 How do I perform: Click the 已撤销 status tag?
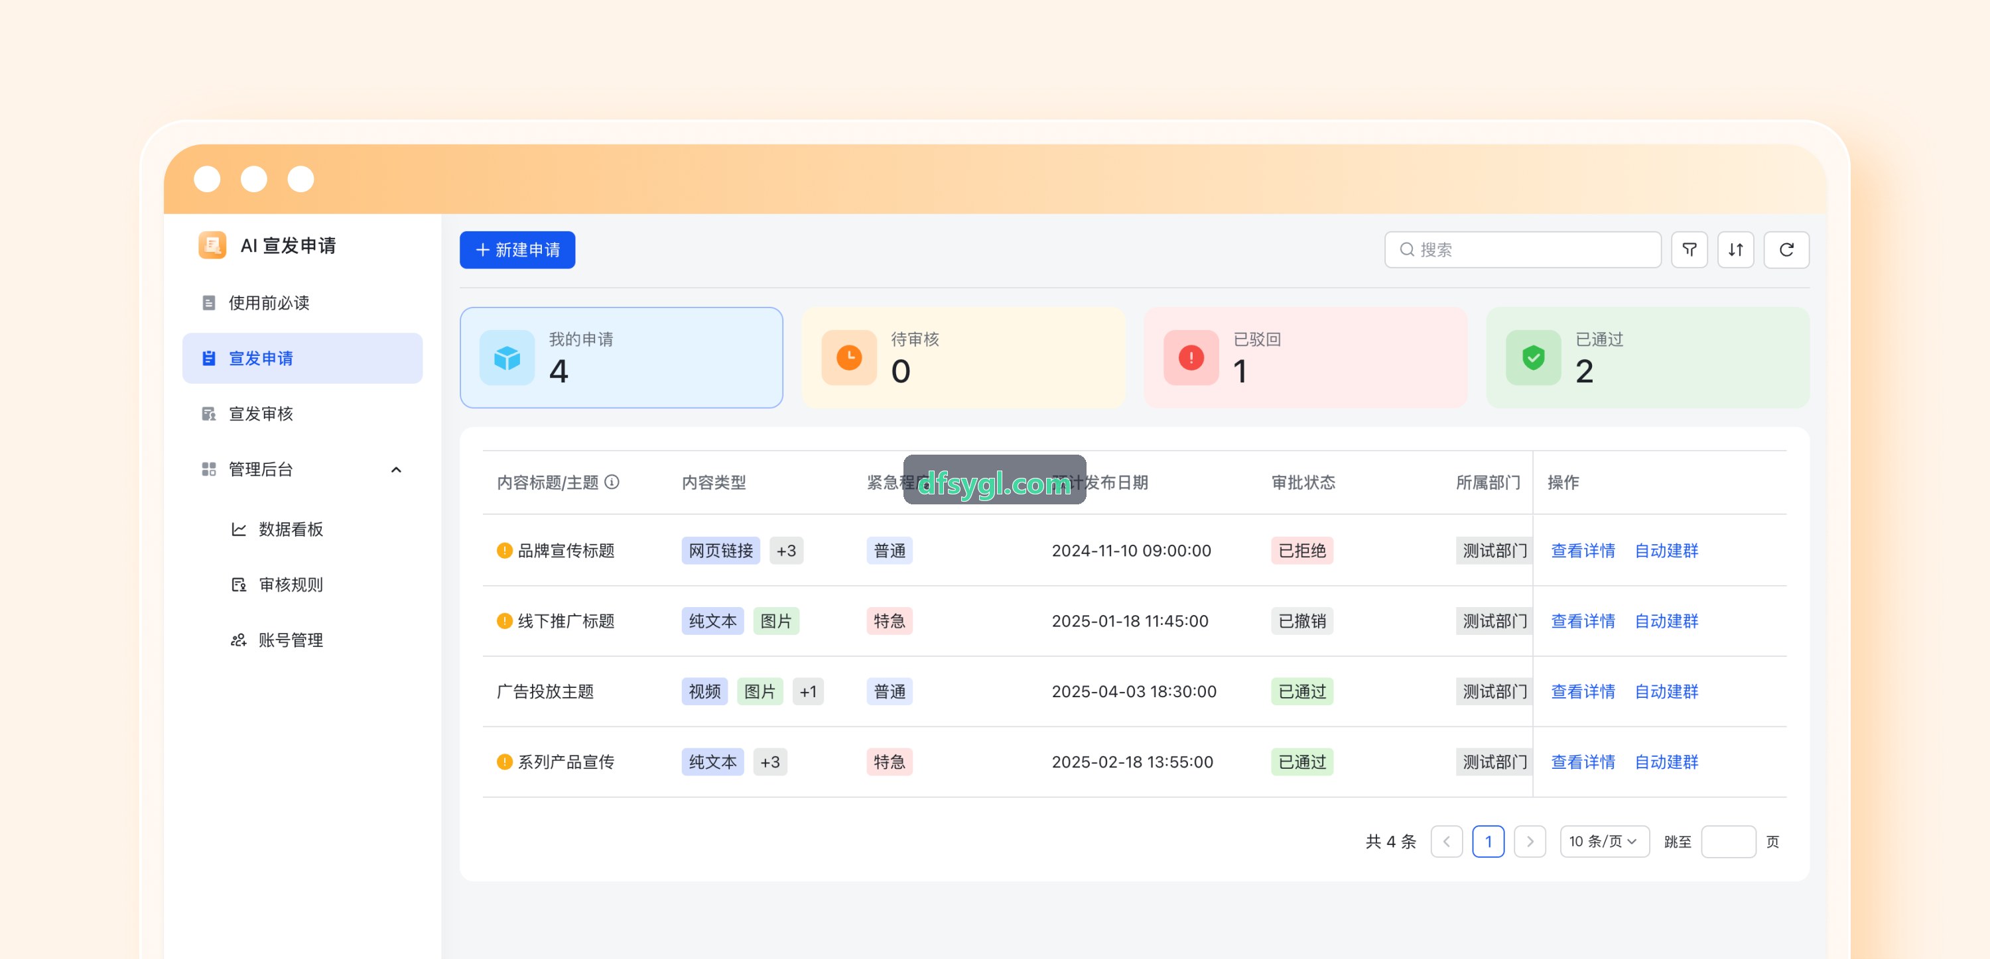point(1301,621)
